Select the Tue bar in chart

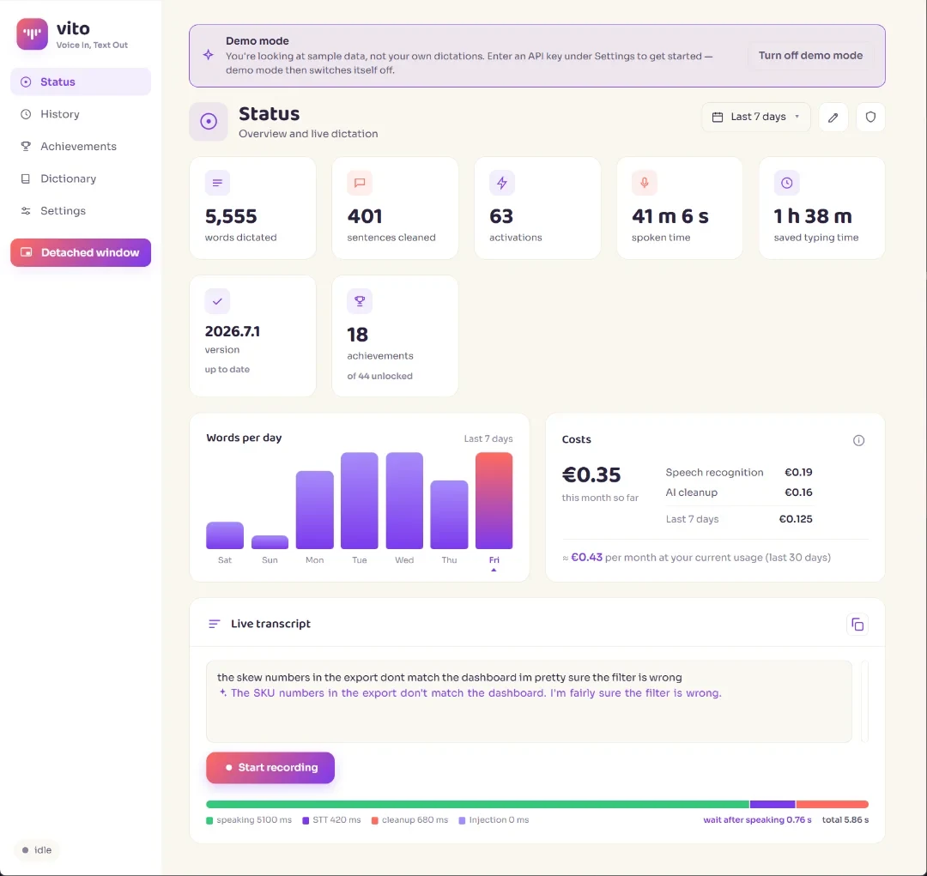[360, 501]
